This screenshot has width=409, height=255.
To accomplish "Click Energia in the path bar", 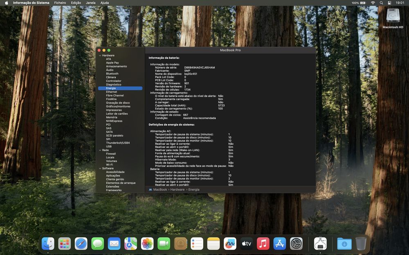I will [x=194, y=189].
